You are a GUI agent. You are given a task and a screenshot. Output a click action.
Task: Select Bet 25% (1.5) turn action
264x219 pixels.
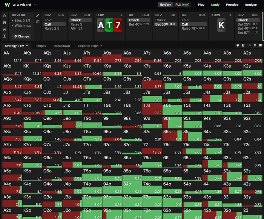pos(248,24)
